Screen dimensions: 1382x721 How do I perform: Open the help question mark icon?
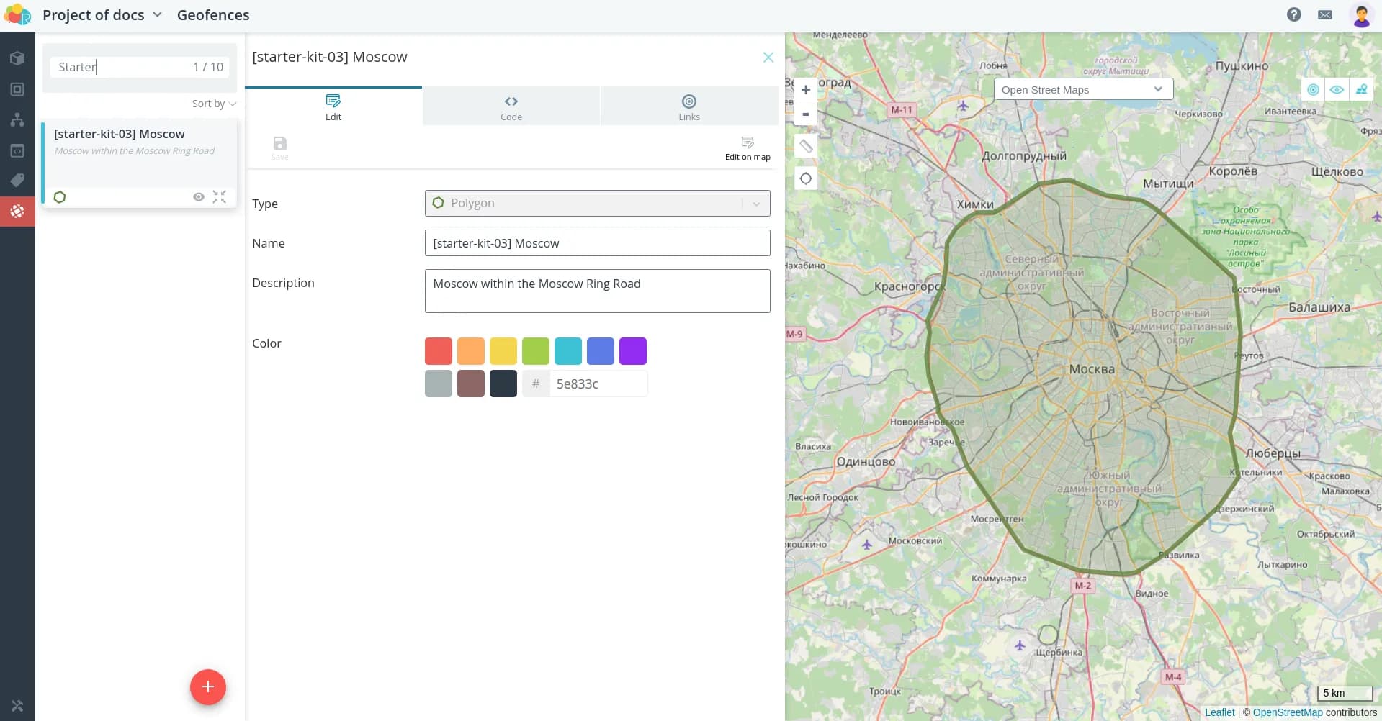[x=1293, y=14]
